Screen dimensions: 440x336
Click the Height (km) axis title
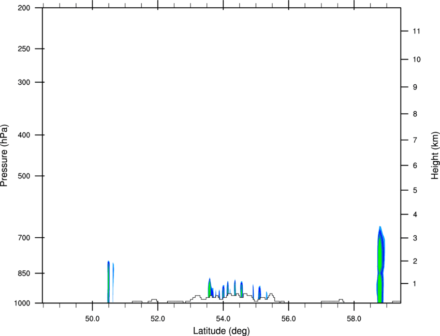(435, 155)
